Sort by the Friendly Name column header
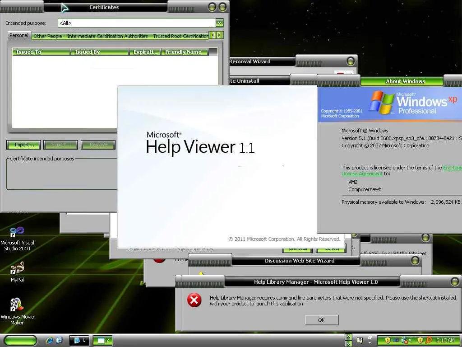This screenshot has height=347, width=462. click(x=185, y=52)
